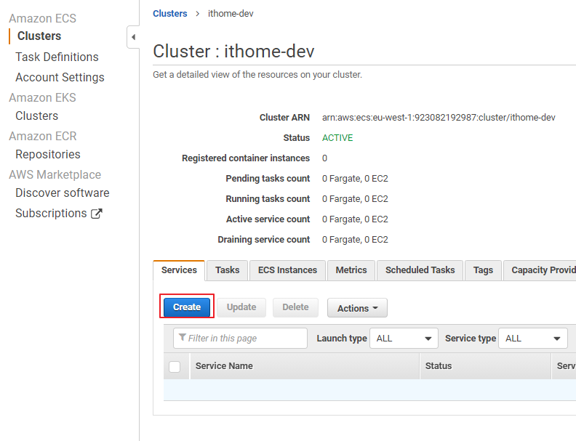Click the Active service count value
The image size is (576, 441).
tap(355, 219)
